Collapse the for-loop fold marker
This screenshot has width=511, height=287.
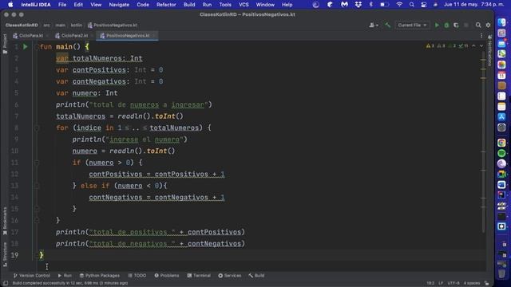[37, 128]
